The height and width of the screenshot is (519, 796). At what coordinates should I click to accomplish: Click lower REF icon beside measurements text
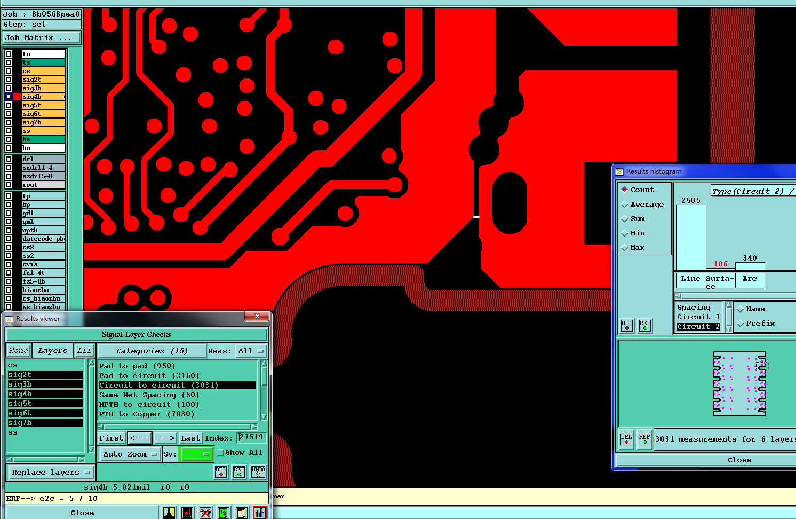pyautogui.click(x=644, y=439)
